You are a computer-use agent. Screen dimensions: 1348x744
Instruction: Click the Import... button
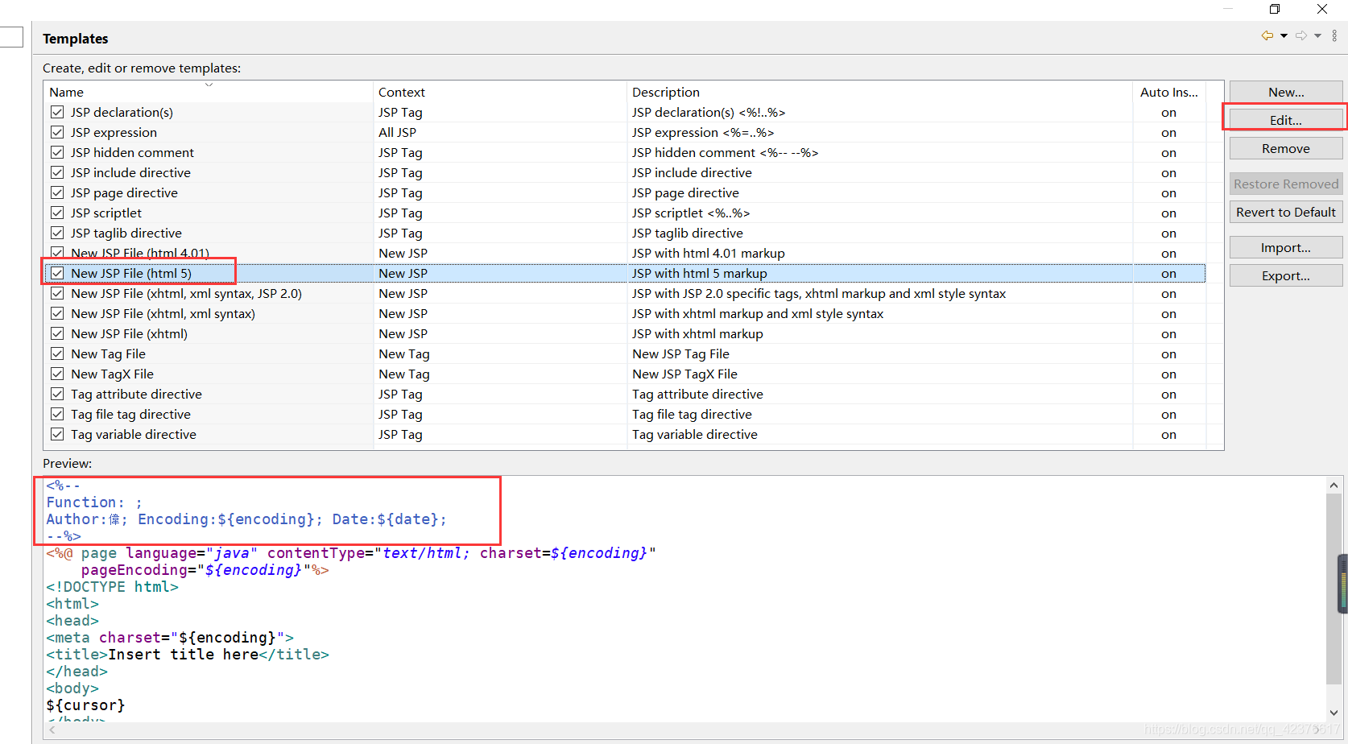point(1286,247)
